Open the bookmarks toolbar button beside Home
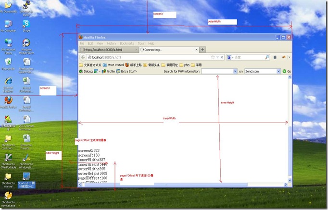This screenshot has height=210, width=328. pyautogui.click(x=284, y=57)
